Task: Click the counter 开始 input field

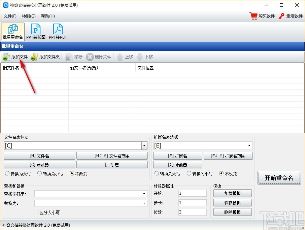Action: (x=192, y=193)
